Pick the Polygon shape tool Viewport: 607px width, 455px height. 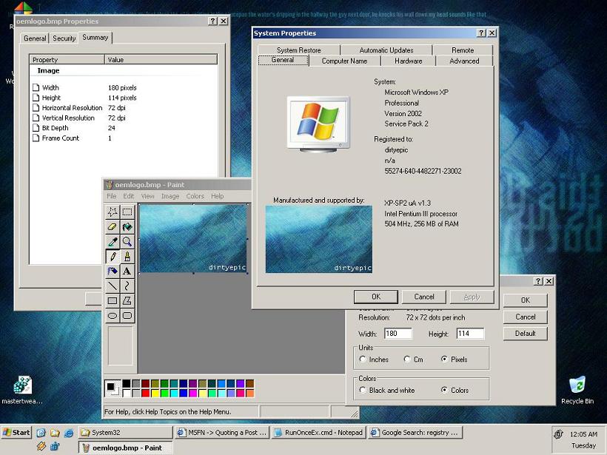coord(127,300)
